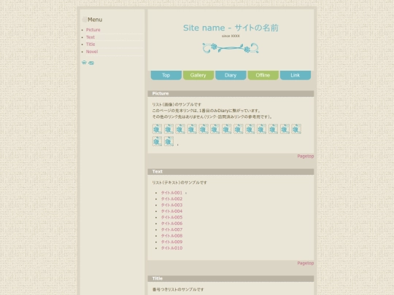Viewport: 394px width, 295px height.
Task: Open the Link navigation tab
Action: (295, 75)
